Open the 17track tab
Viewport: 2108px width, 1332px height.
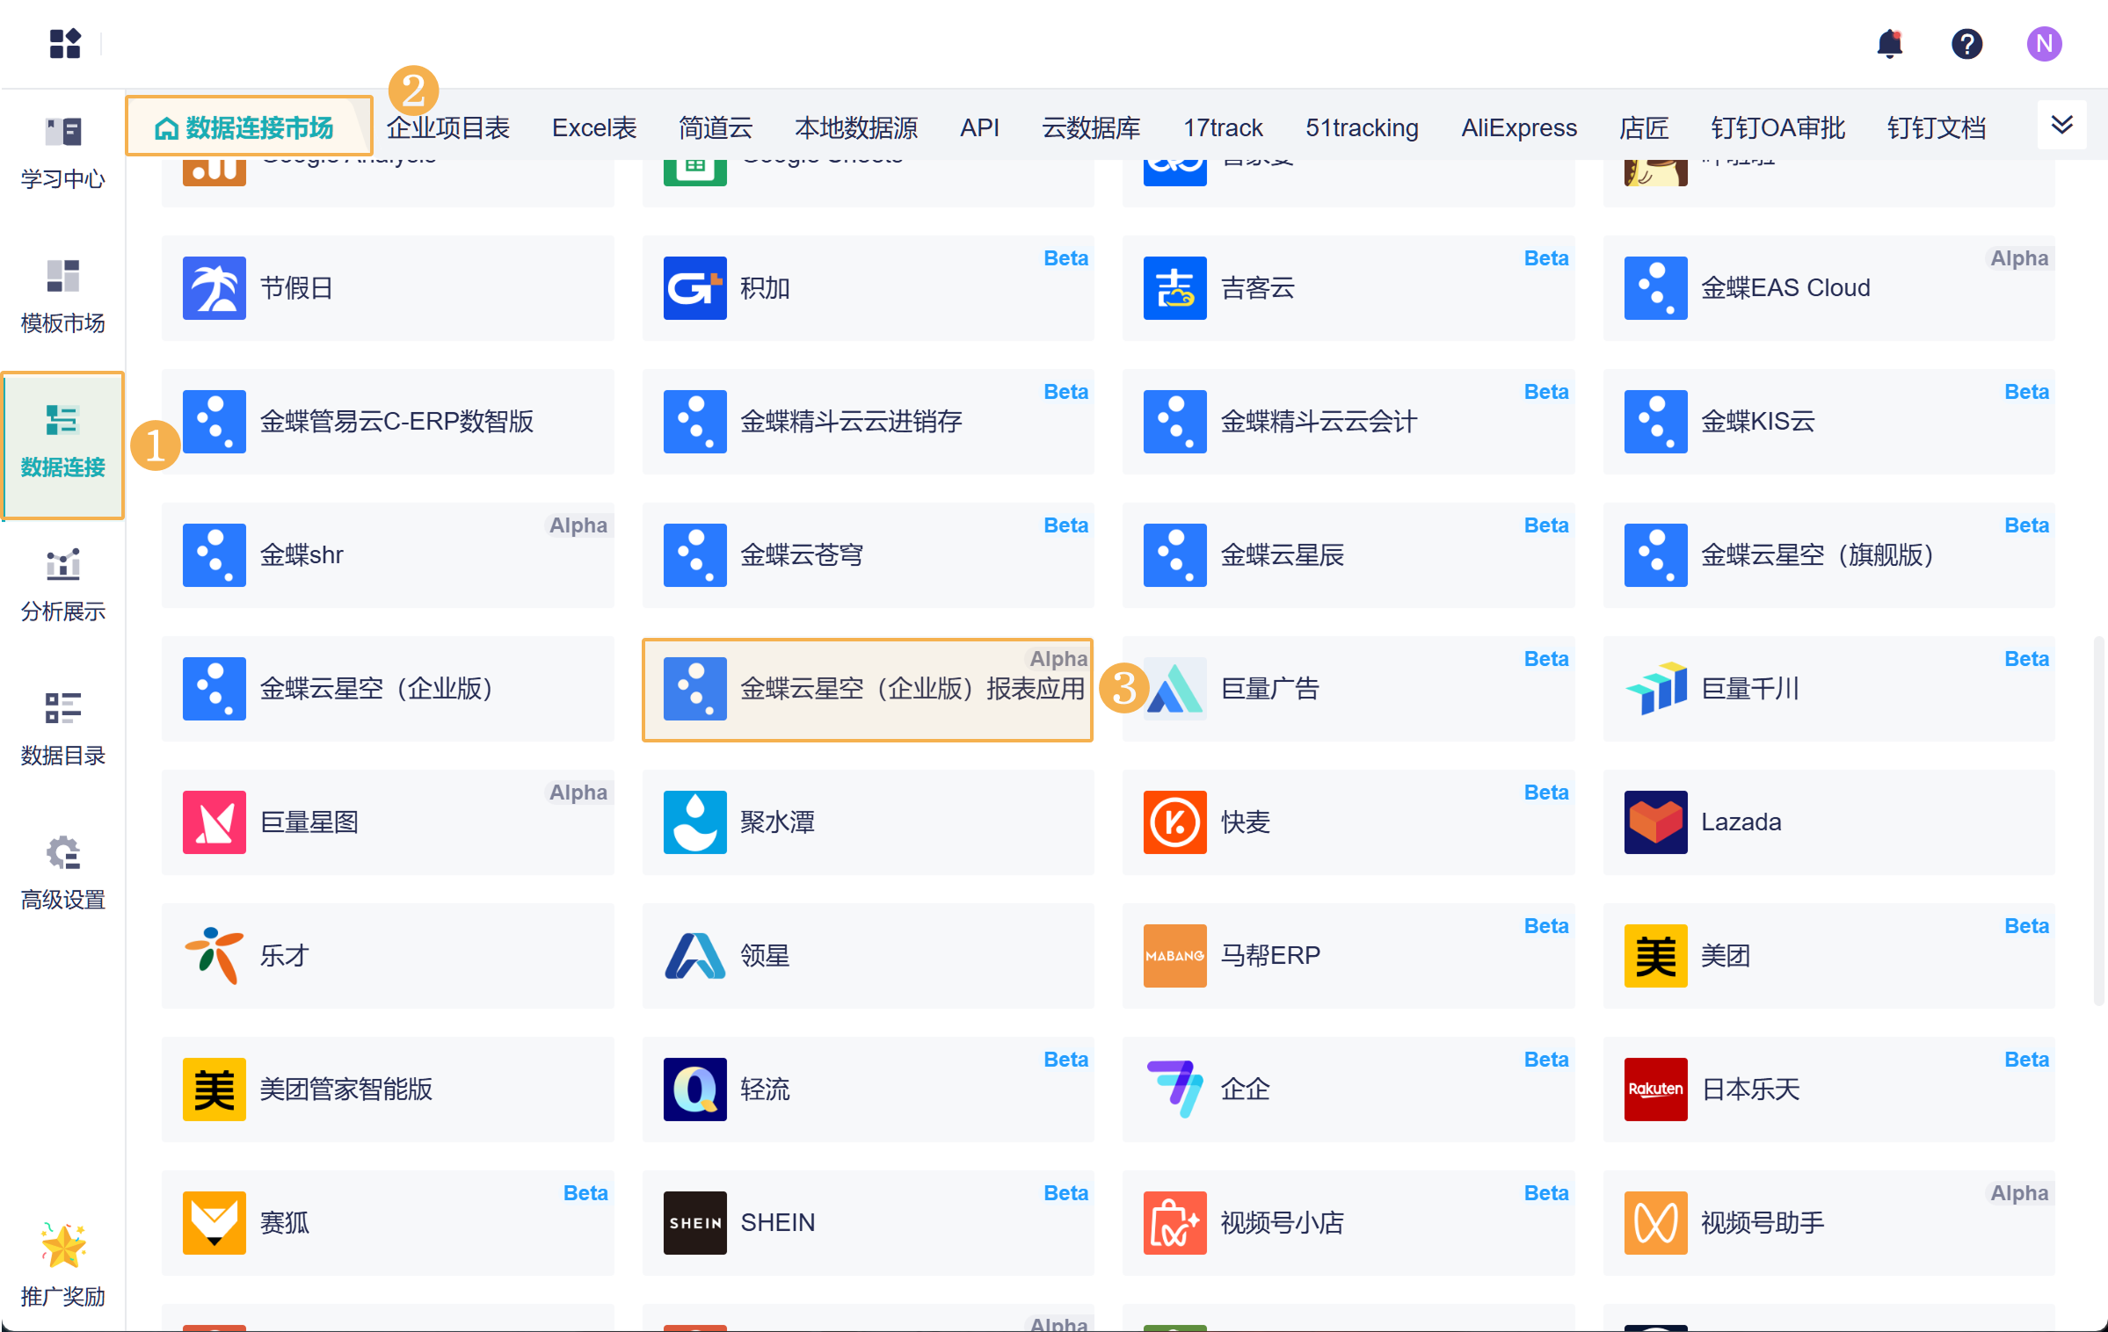[1223, 128]
